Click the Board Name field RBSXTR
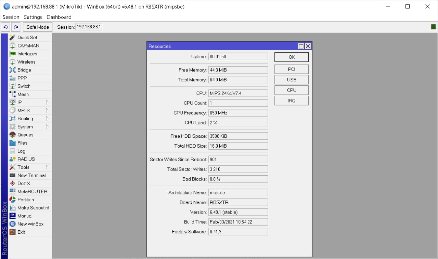Screen dimensions: 438x259 click(238, 202)
